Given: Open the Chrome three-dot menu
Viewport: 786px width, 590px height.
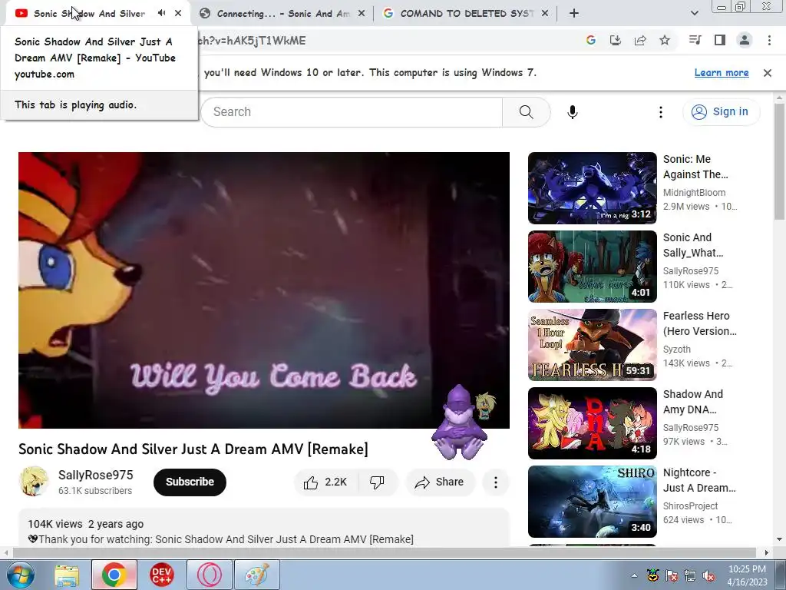Looking at the screenshot, I should [x=769, y=40].
